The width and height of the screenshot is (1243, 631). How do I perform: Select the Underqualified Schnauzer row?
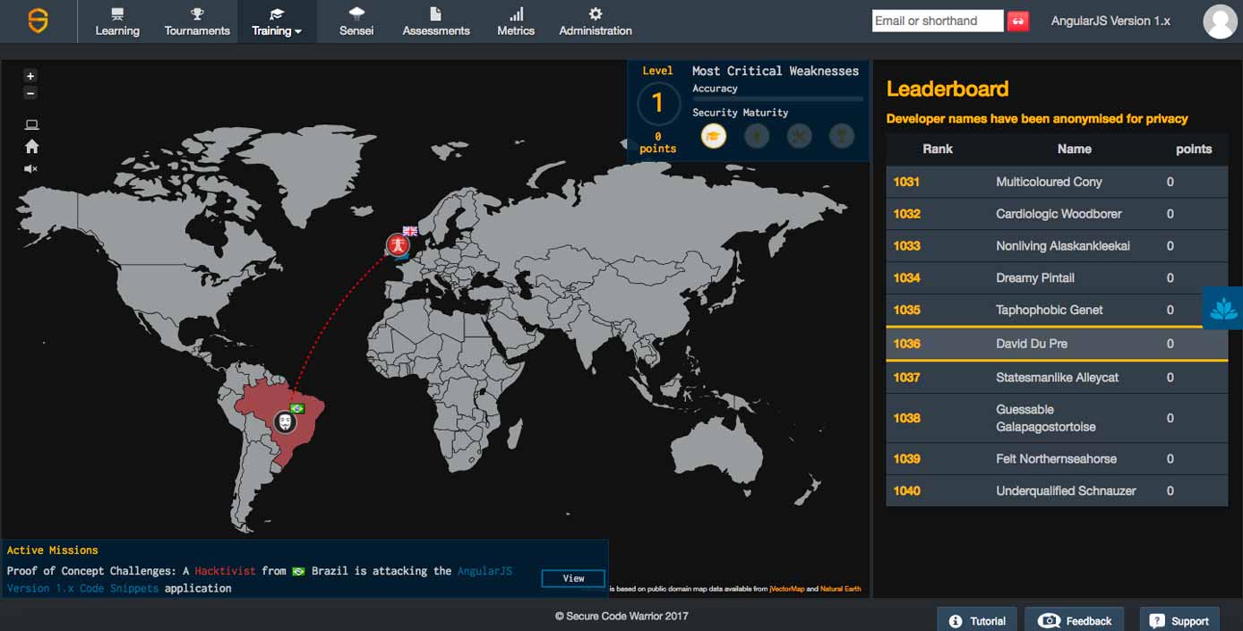point(1057,491)
